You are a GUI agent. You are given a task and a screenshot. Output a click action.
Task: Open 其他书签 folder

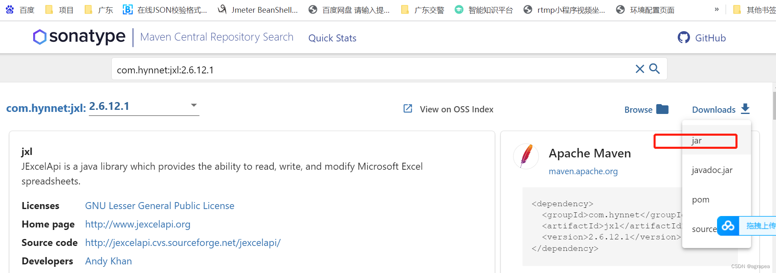(754, 10)
